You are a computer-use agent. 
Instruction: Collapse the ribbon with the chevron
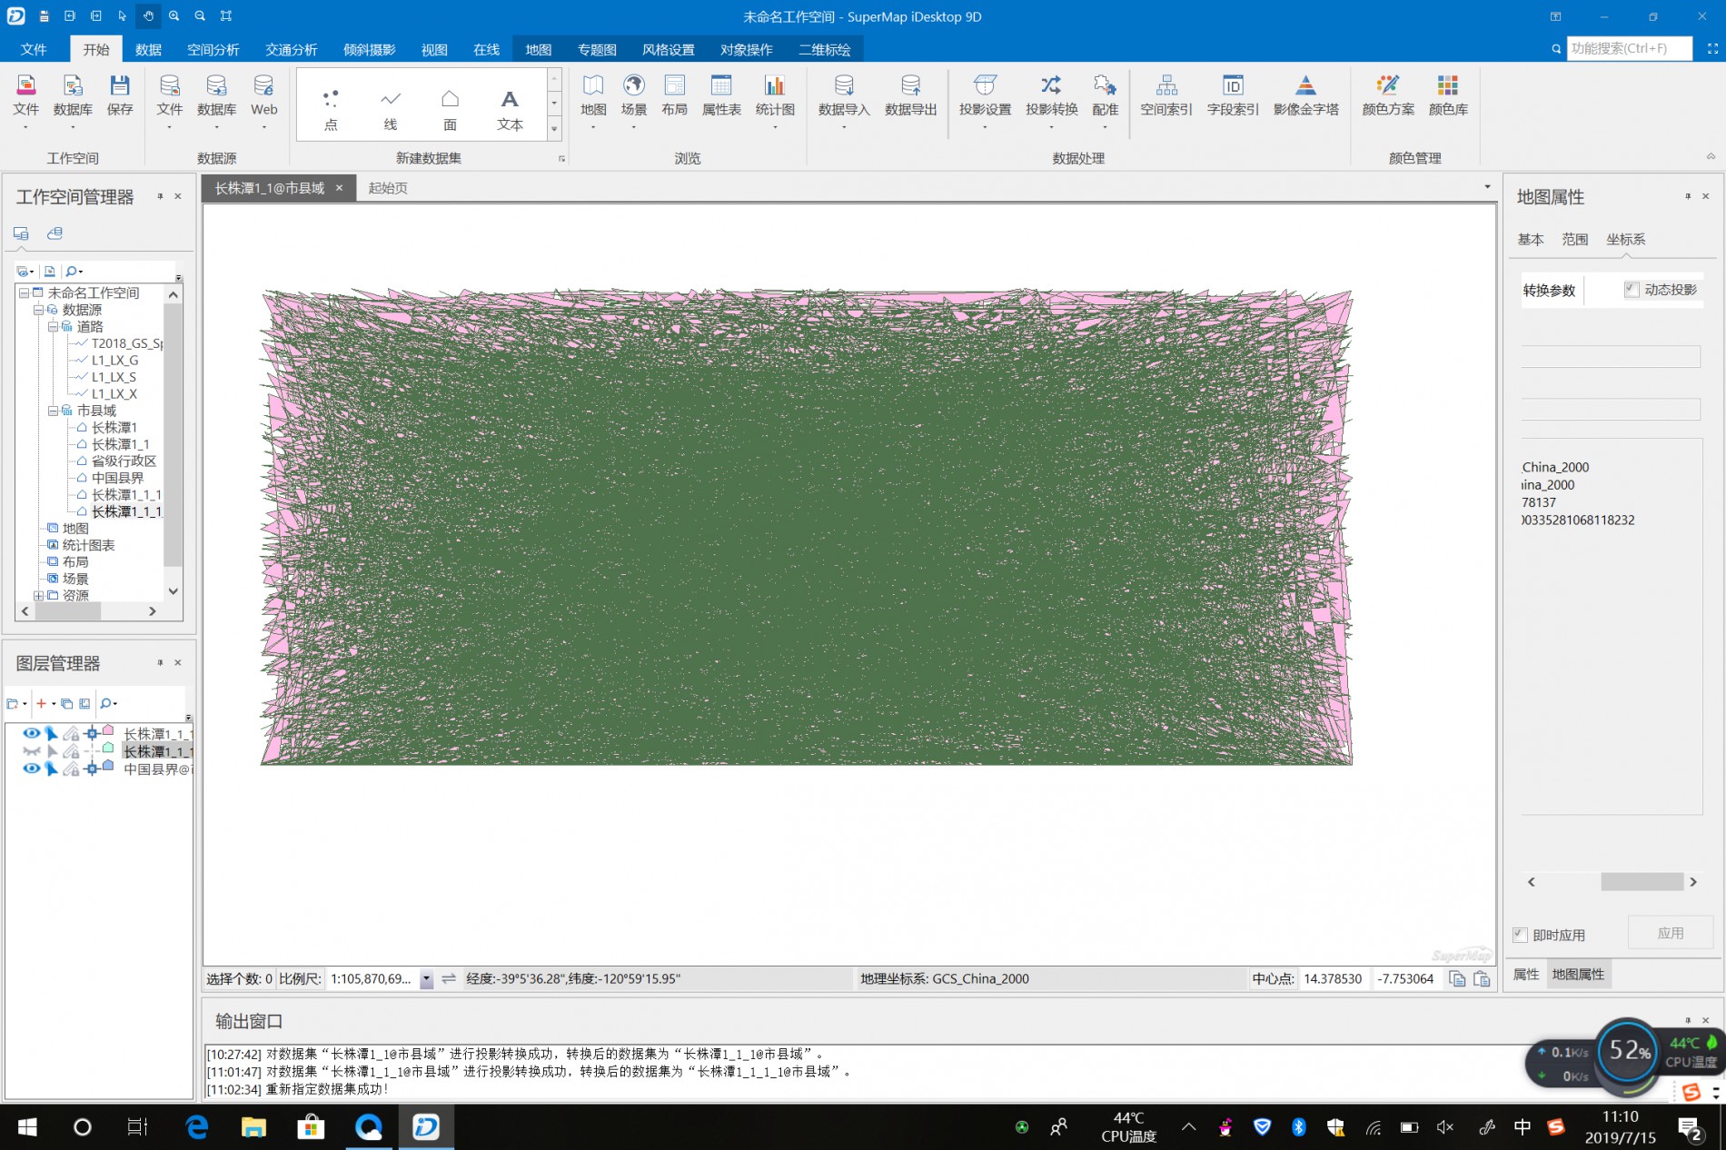pyautogui.click(x=1711, y=156)
